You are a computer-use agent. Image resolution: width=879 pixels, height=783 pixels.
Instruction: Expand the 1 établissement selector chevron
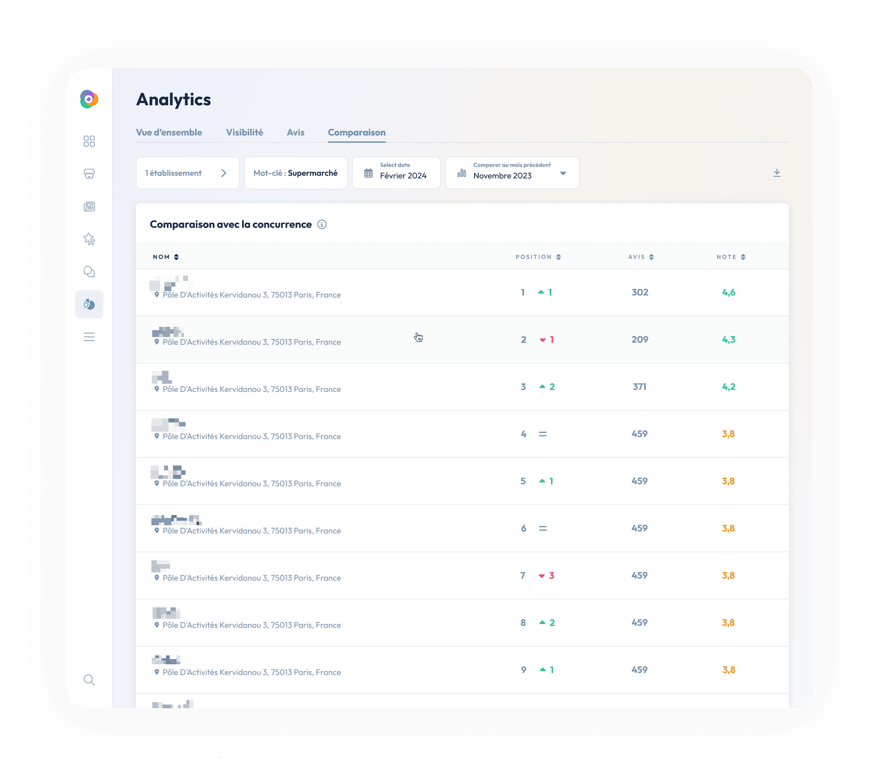click(223, 173)
